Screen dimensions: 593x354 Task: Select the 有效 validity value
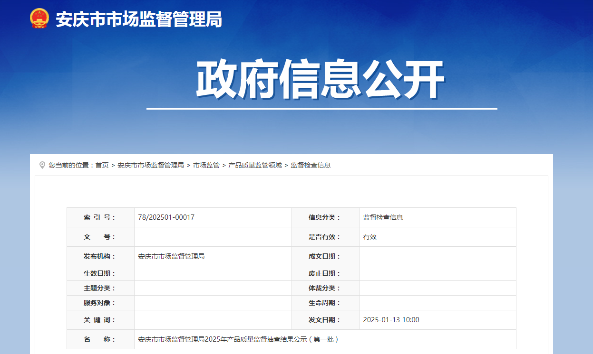coord(370,237)
